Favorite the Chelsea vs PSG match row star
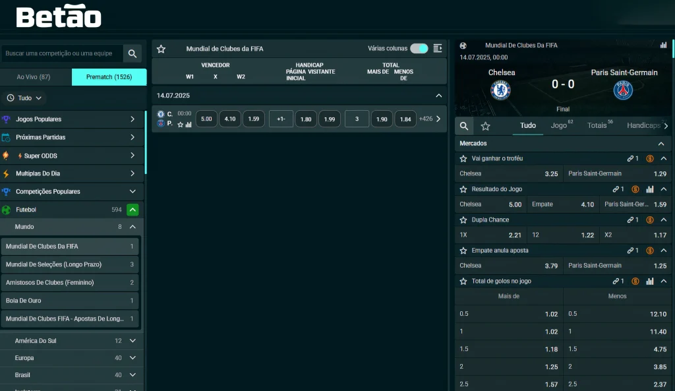This screenshot has width=675, height=391. click(181, 125)
